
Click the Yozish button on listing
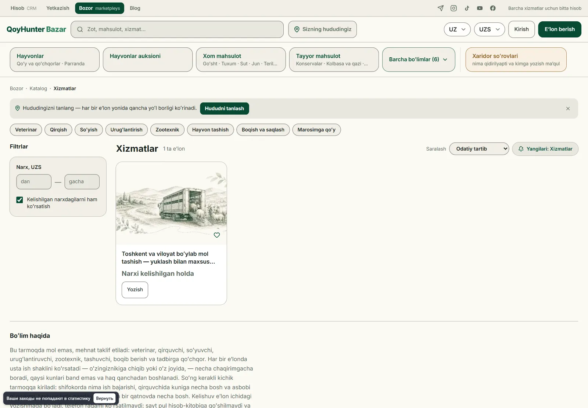tap(135, 290)
